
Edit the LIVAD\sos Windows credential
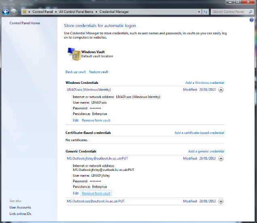[x=76, y=121]
